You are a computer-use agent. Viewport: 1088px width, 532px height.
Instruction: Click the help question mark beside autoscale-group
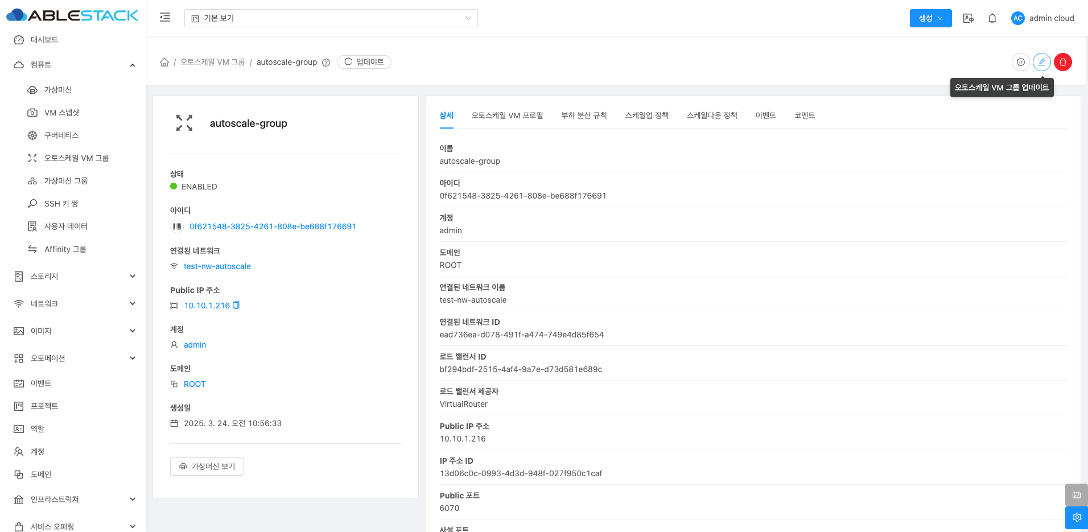tap(326, 63)
